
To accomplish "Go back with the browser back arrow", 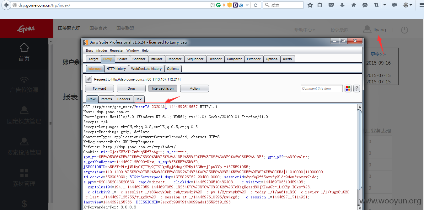I will pos(6,5).
